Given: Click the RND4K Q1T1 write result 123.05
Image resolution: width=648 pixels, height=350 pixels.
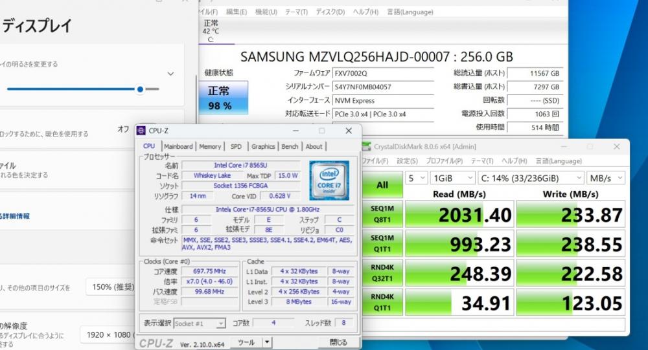Looking at the screenshot, I should tap(571, 303).
